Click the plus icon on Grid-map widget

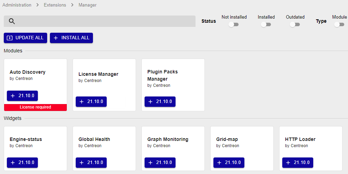(x=219, y=163)
